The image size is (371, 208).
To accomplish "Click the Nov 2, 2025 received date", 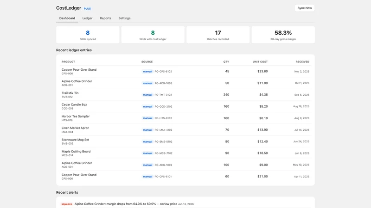I will (302, 72).
